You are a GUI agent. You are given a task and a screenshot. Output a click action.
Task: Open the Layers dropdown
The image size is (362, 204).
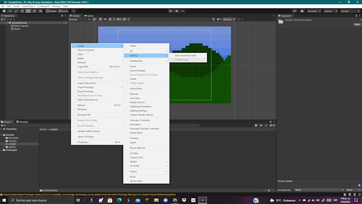click(331, 11)
